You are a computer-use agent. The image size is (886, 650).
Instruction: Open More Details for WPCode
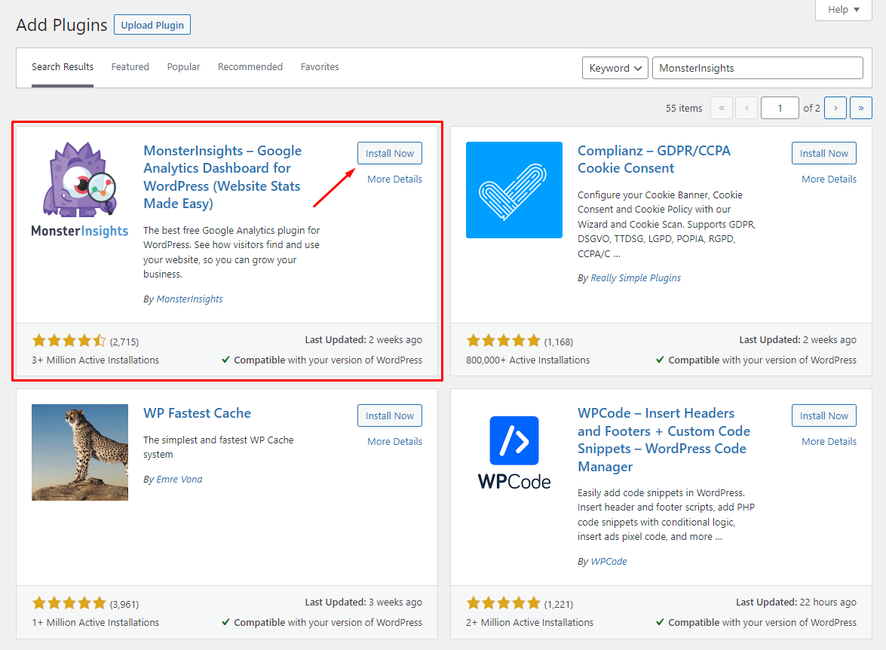(x=829, y=441)
